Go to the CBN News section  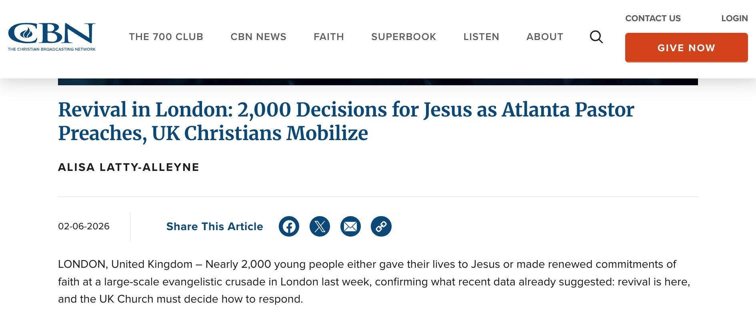point(258,37)
